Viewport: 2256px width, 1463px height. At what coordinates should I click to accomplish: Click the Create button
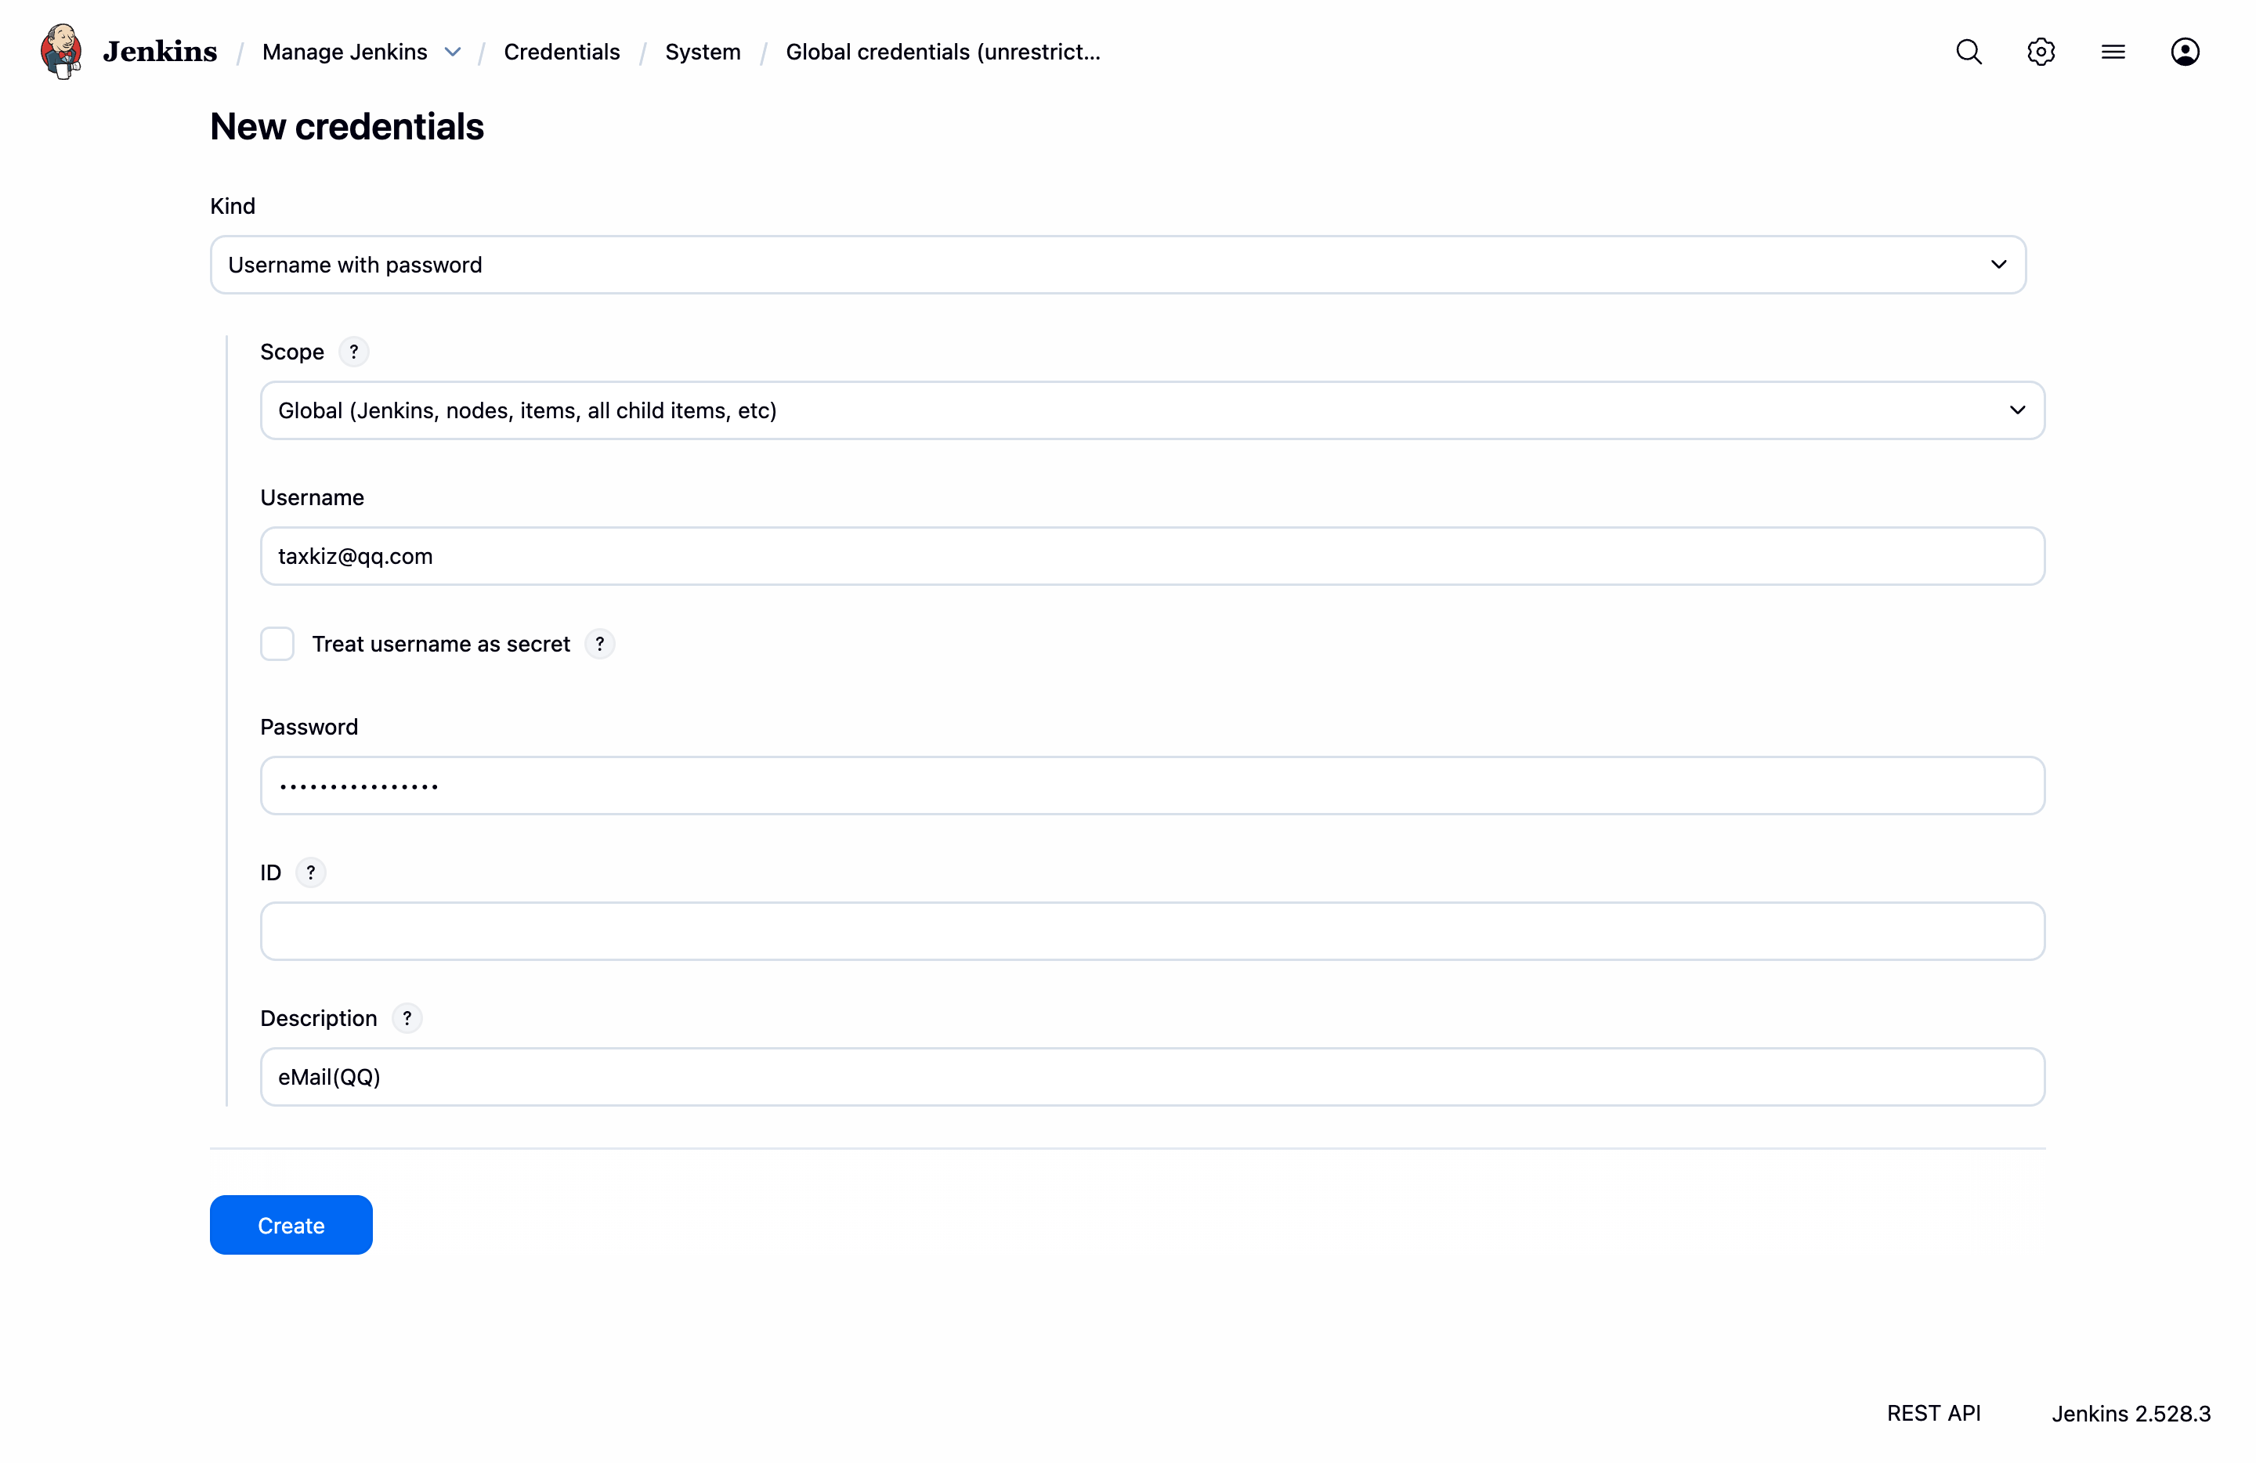(x=291, y=1225)
